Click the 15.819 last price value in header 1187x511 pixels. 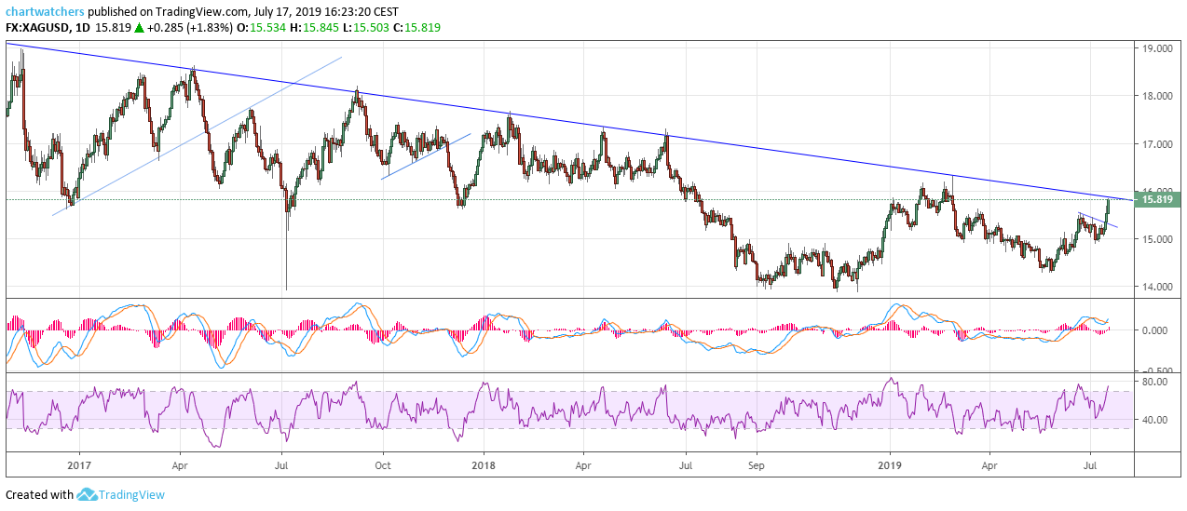113,28
